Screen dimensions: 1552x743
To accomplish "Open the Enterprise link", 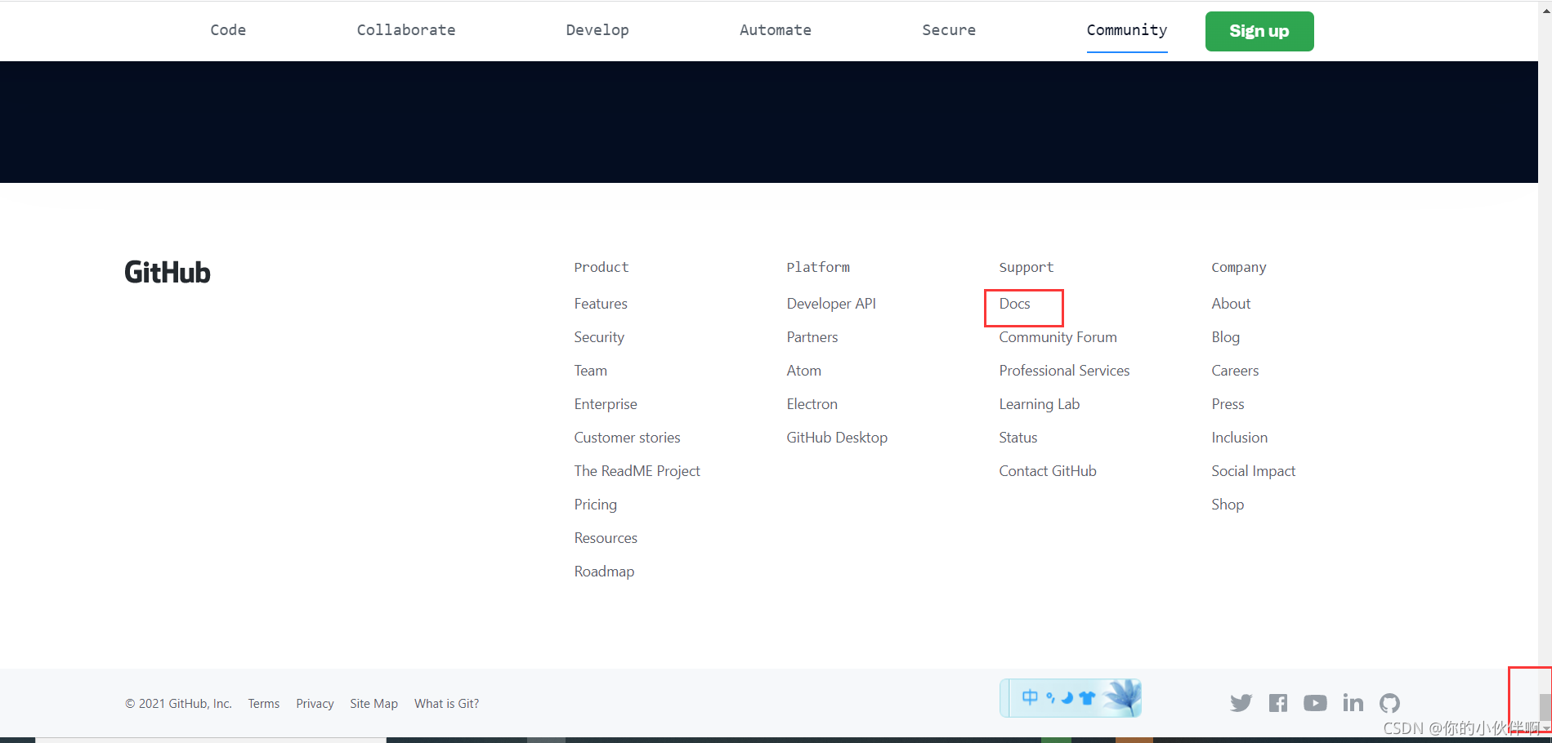I will coord(606,404).
